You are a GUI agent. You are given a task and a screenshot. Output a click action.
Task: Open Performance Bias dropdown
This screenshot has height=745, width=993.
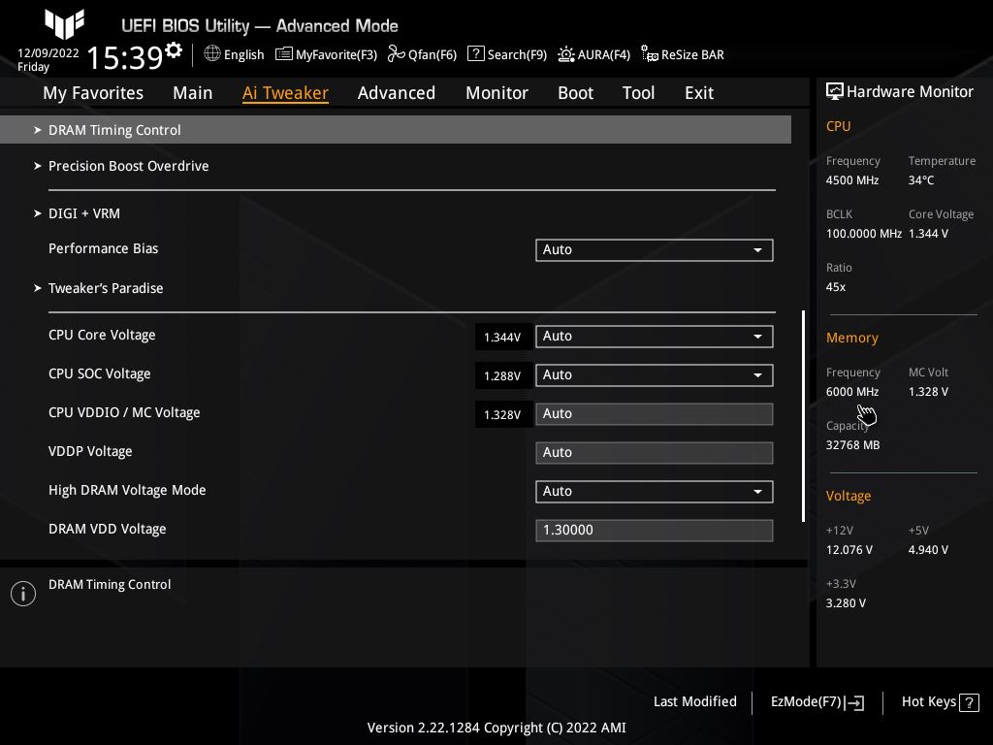tap(655, 249)
